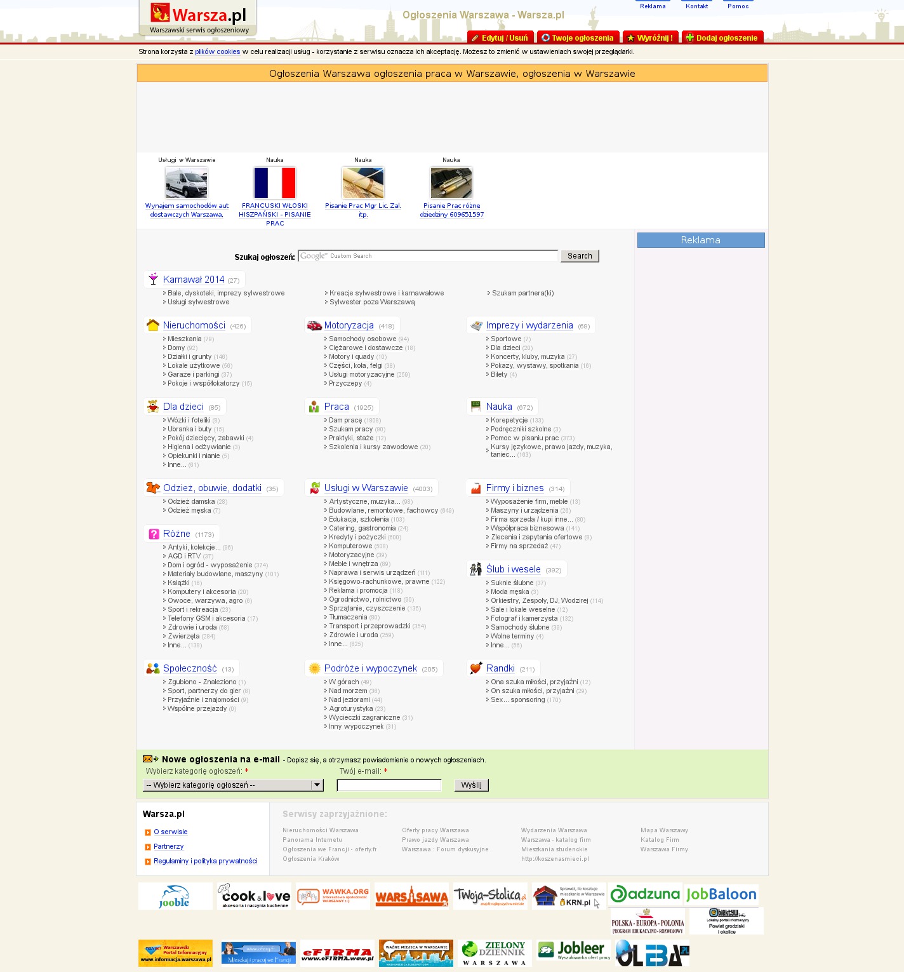This screenshot has width=904, height=972.
Task: Select the 'Edytuj / Usuń' tab
Action: pos(500,37)
